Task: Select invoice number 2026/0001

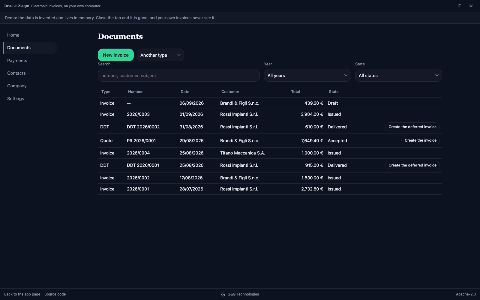Action: (138, 189)
